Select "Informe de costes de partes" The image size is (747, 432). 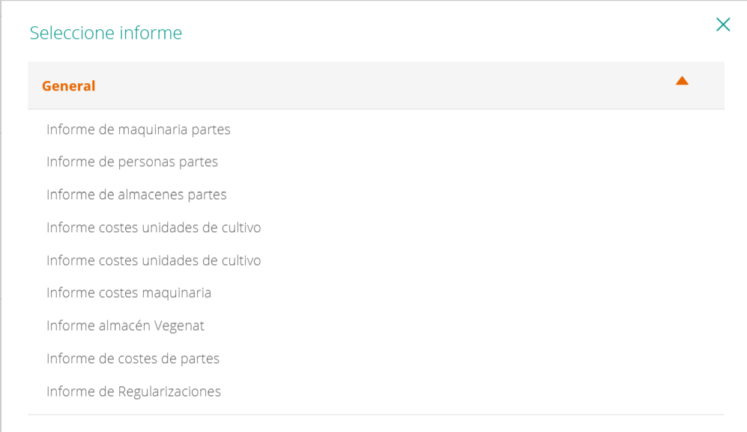(x=133, y=358)
